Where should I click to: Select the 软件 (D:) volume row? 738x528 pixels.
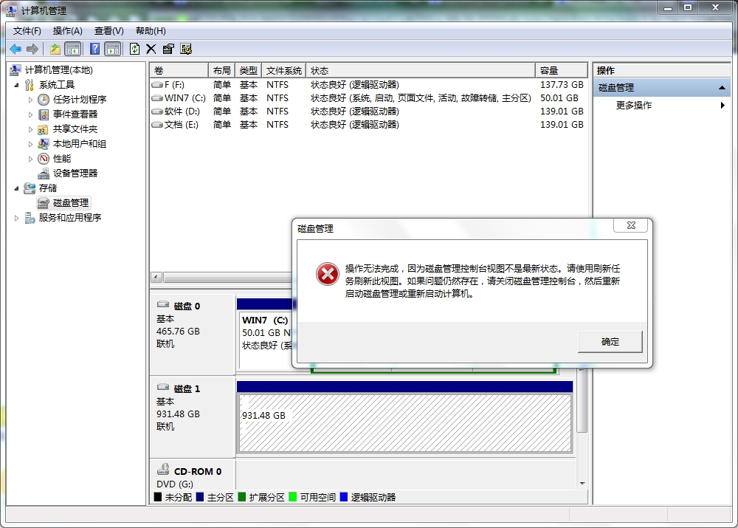coord(368,112)
